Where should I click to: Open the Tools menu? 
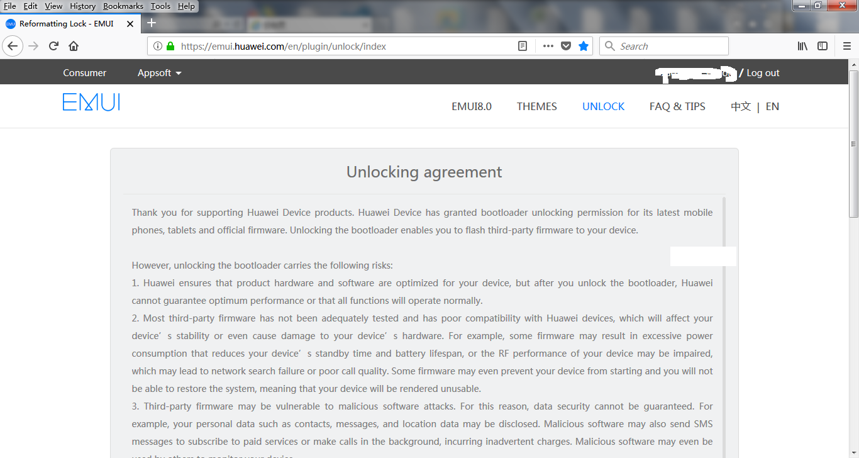click(x=160, y=6)
